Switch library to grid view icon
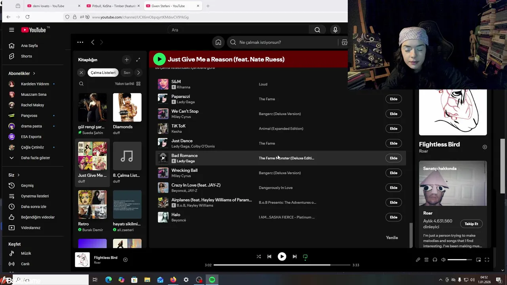The width and height of the screenshot is (507, 285). tap(138, 84)
